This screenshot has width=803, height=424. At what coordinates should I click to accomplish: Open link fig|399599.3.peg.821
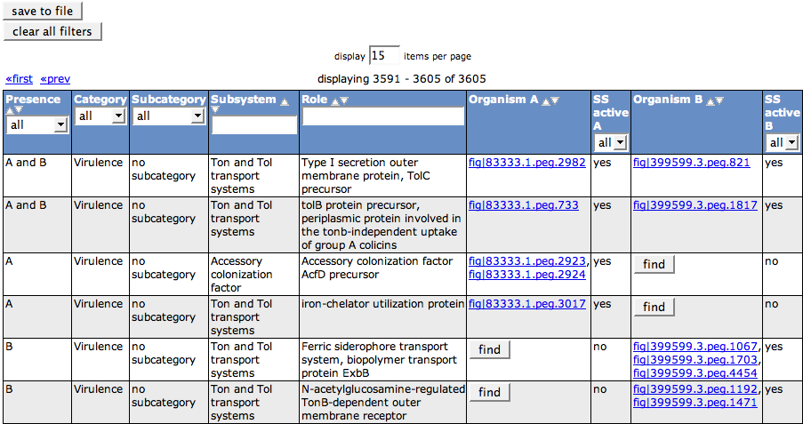(692, 163)
